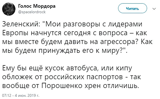160x99 pixels.
Task: Open the Голос Мордора profile avatar
Action: point(9,9)
